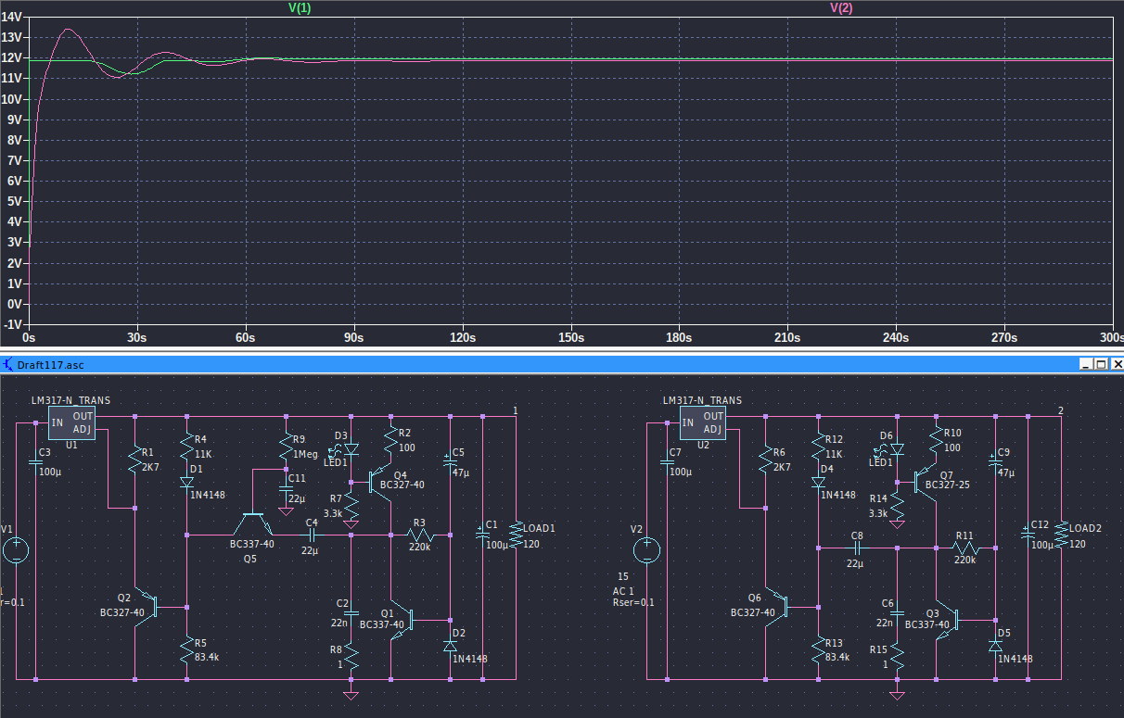Select resistor R12 11K
The image size is (1124, 718).
(819, 447)
